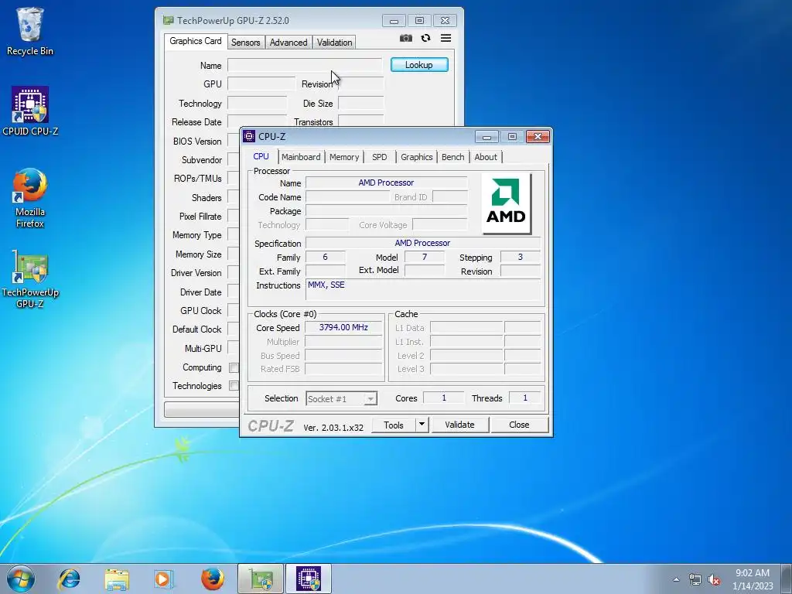This screenshot has height=594, width=792.
Task: Click the GPU-Z refresh icon
Action: point(426,38)
